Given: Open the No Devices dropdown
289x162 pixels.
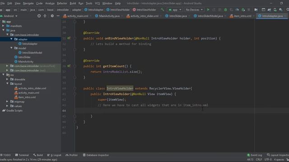Looking at the screenshot, I should click(x=194, y=9).
